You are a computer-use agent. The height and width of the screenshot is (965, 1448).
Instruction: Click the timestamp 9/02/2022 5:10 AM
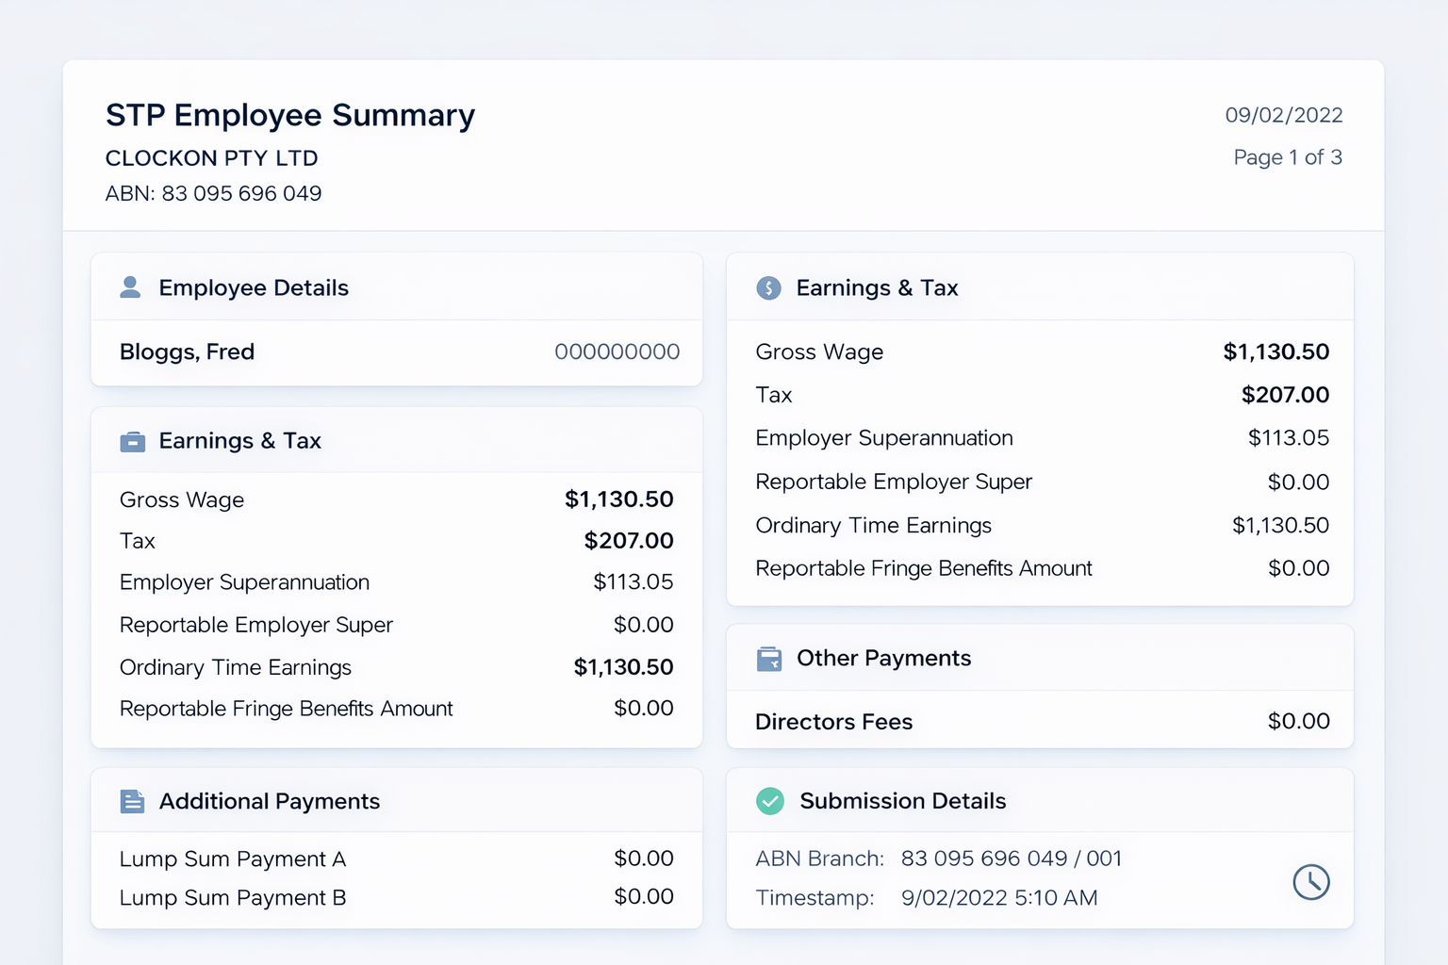coord(998,898)
